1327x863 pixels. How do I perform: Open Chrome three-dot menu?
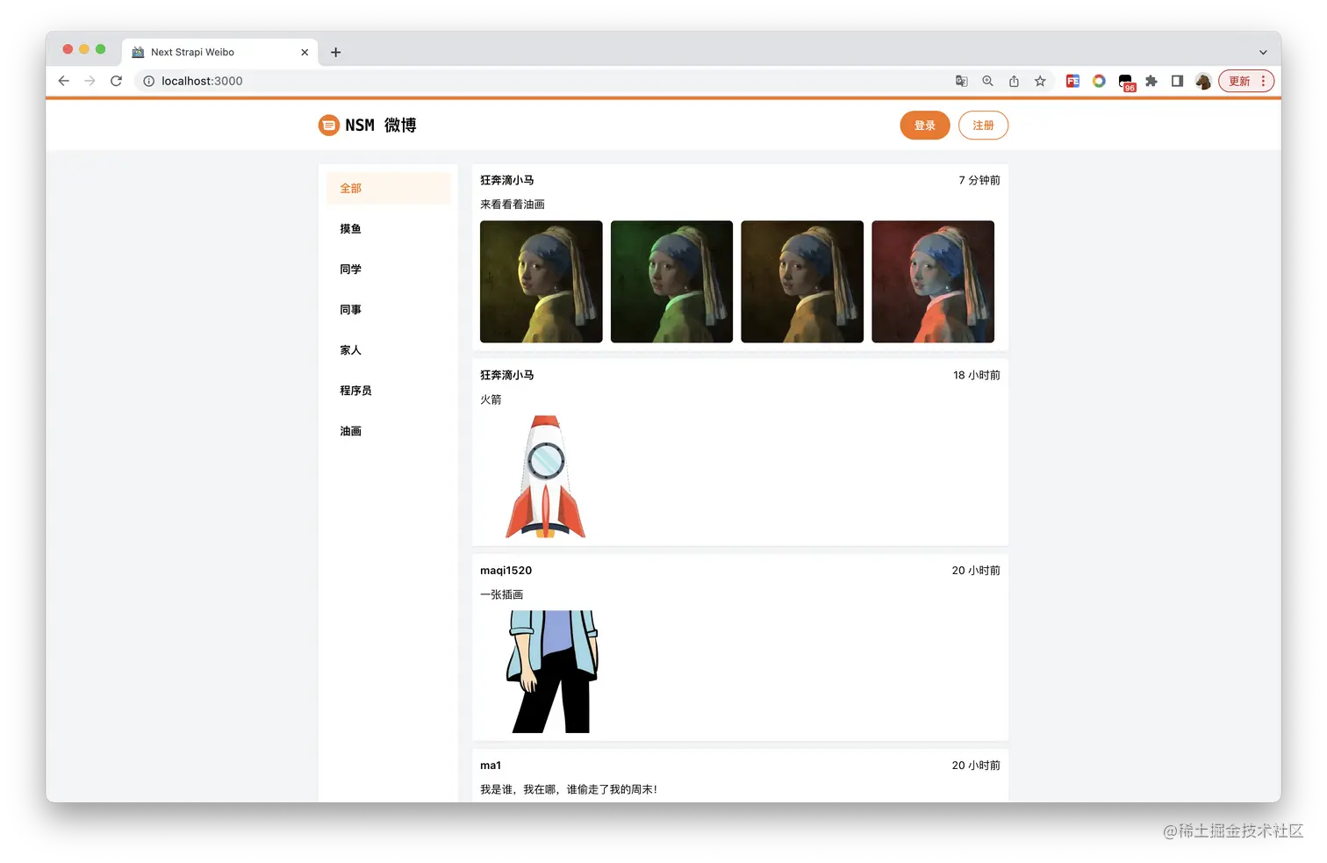(x=1264, y=81)
